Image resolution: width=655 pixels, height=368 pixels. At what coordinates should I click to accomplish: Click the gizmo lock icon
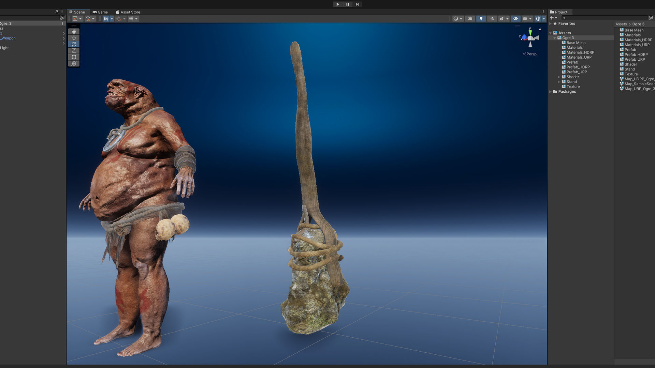coord(540,29)
